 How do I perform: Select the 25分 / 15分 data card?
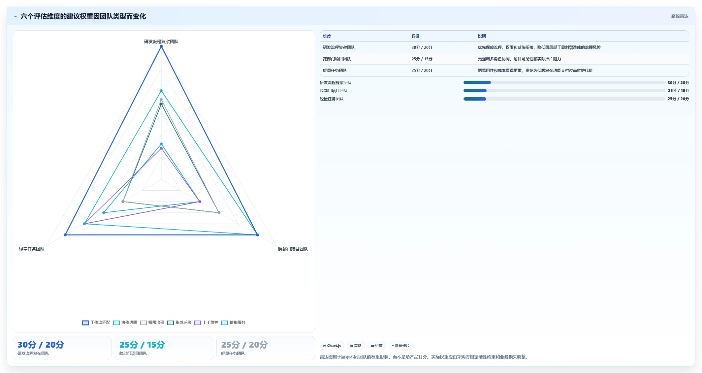[164, 348]
